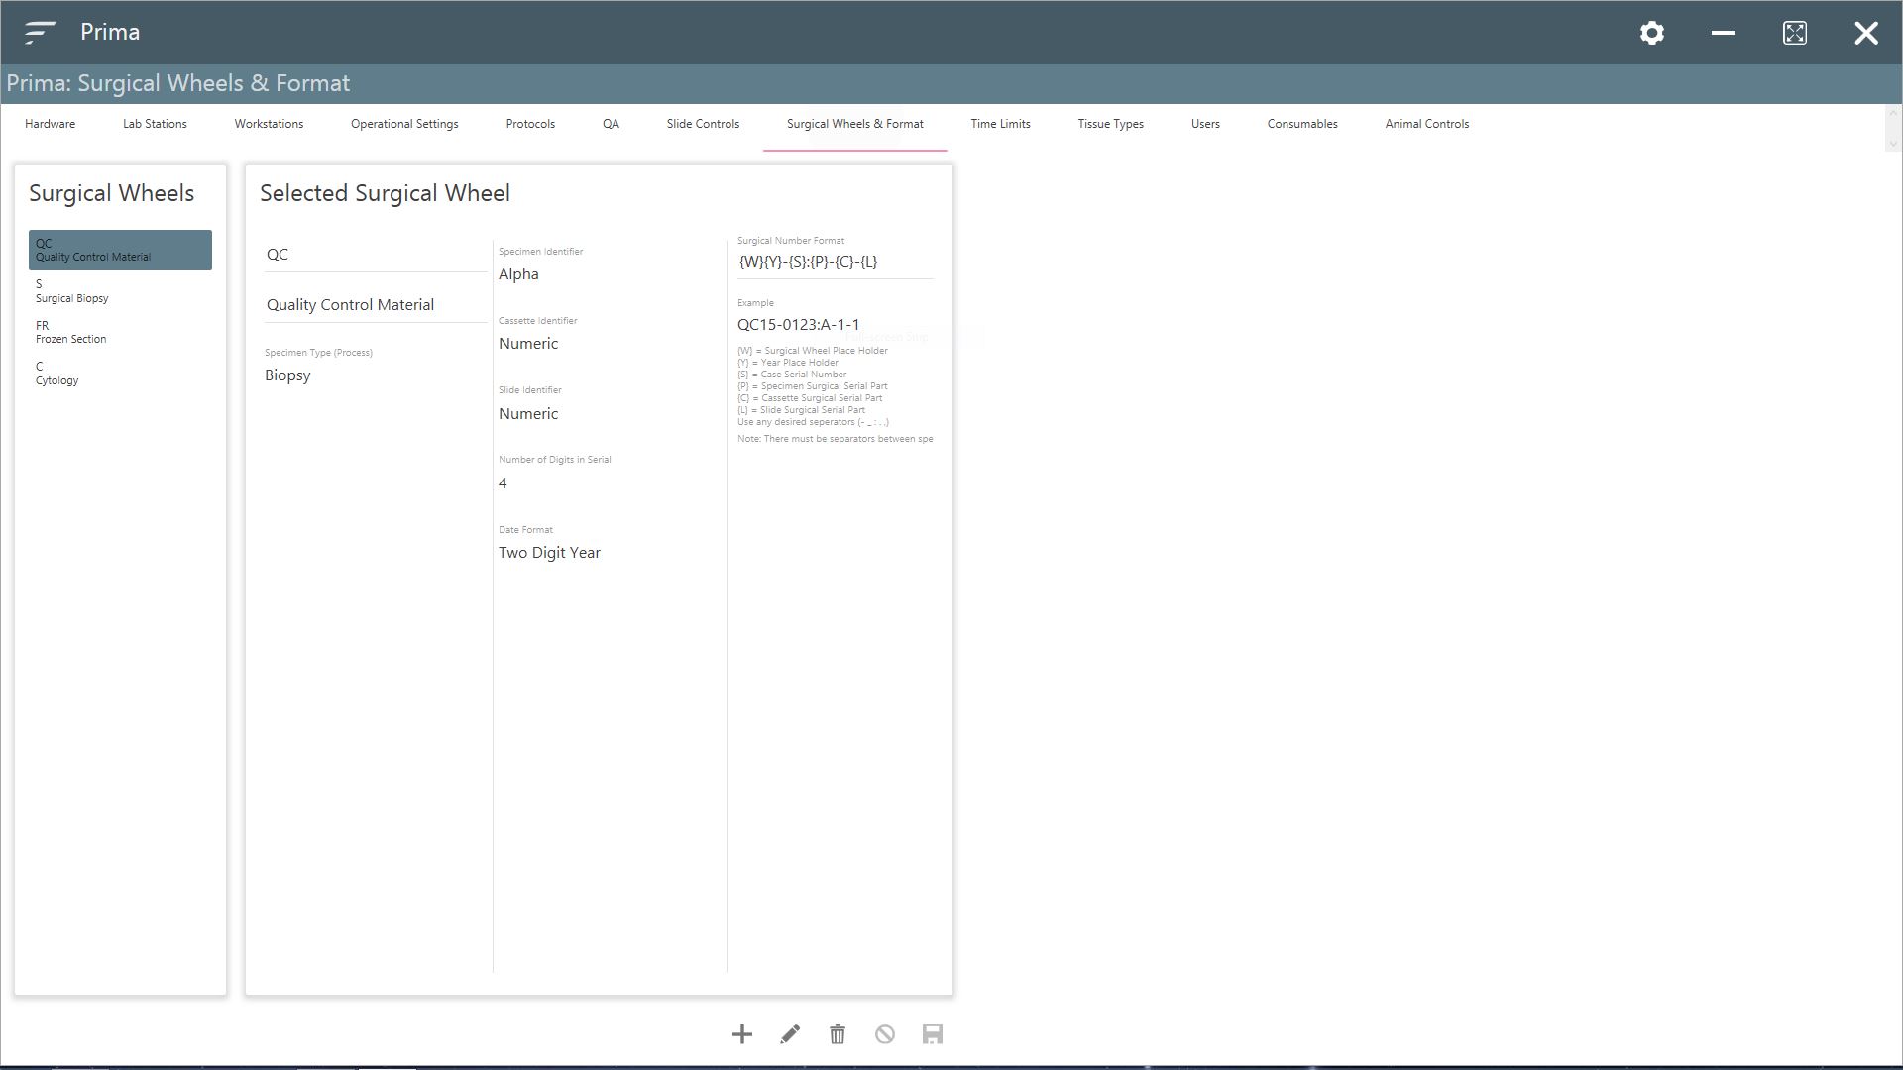Viewport: 1903px width, 1070px height.
Task: Click the QC wheel code field
Action: [376, 255]
